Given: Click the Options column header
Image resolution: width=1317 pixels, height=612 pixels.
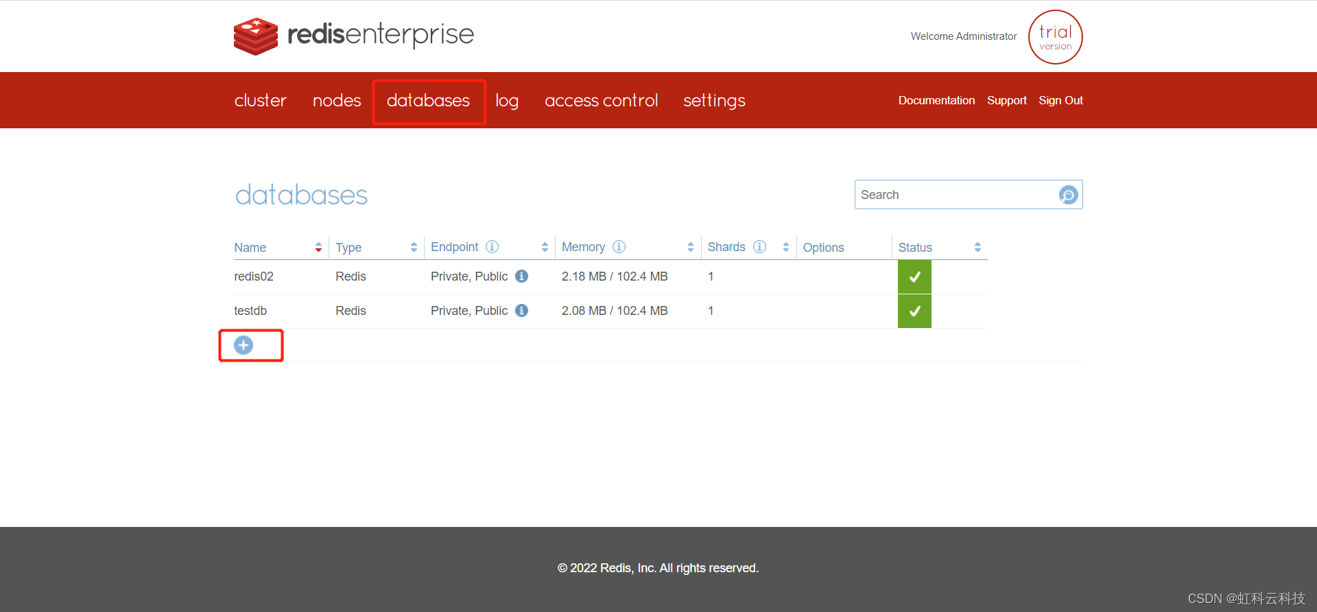Looking at the screenshot, I should point(823,248).
